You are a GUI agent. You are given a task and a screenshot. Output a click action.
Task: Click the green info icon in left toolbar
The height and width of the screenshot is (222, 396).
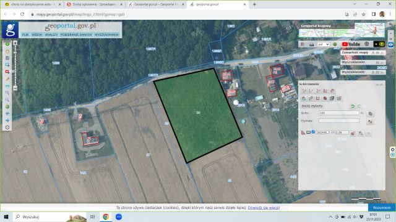[7, 44]
